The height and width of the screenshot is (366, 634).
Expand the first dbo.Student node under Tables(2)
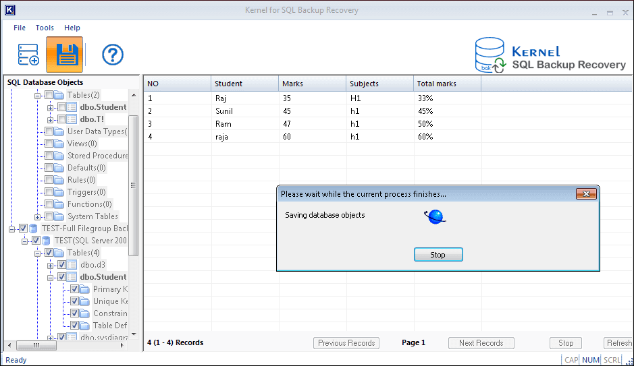click(50, 108)
